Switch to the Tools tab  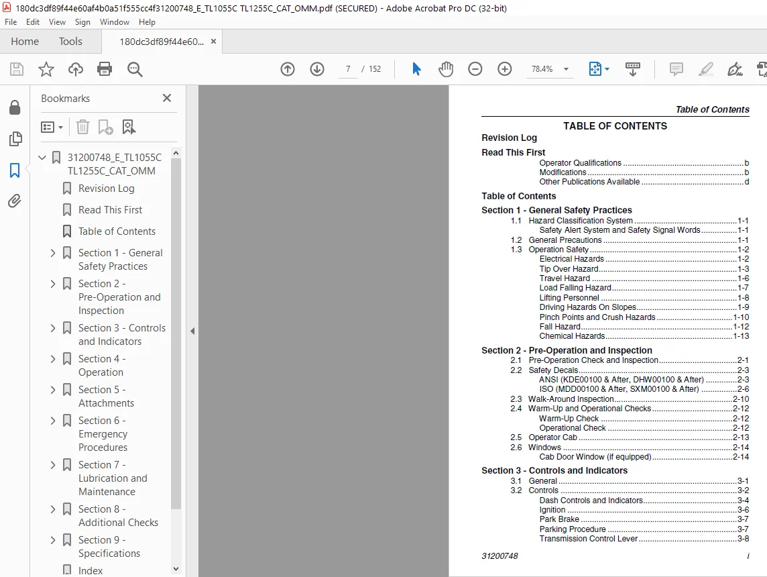pyautogui.click(x=70, y=42)
